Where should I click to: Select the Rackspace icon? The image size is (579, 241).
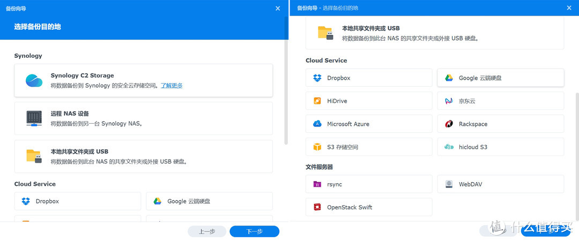click(449, 124)
